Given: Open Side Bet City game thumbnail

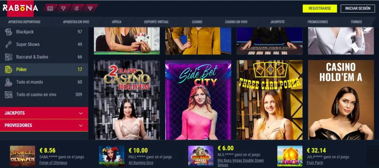Looking at the screenshot, I should pyautogui.click(x=198, y=100).
